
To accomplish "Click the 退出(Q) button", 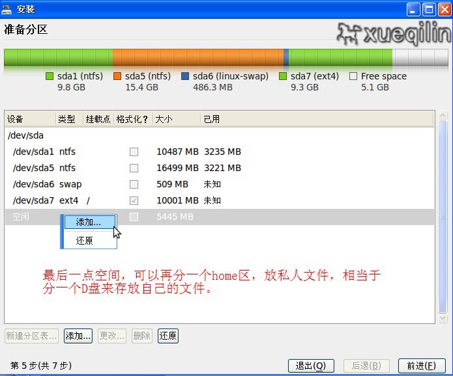I will click(x=311, y=366).
